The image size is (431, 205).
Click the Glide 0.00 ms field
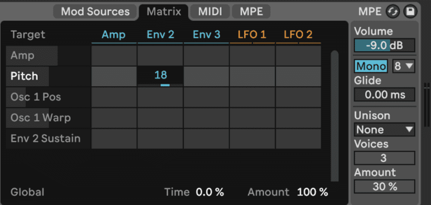pos(385,94)
